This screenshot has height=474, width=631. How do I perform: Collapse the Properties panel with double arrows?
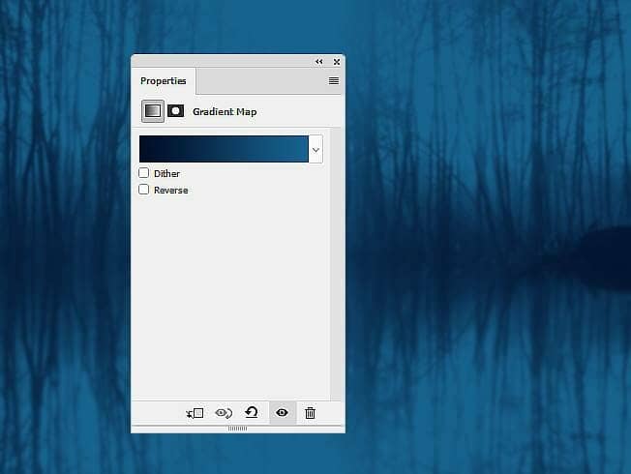tap(318, 62)
